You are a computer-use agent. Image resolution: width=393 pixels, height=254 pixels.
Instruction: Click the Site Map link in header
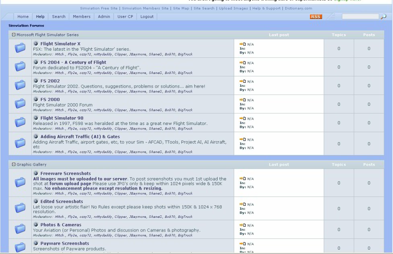click(x=180, y=8)
